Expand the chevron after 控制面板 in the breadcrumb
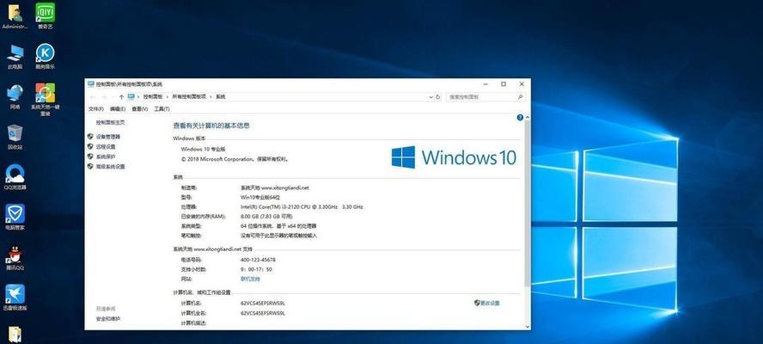The width and height of the screenshot is (763, 344). tap(167, 97)
